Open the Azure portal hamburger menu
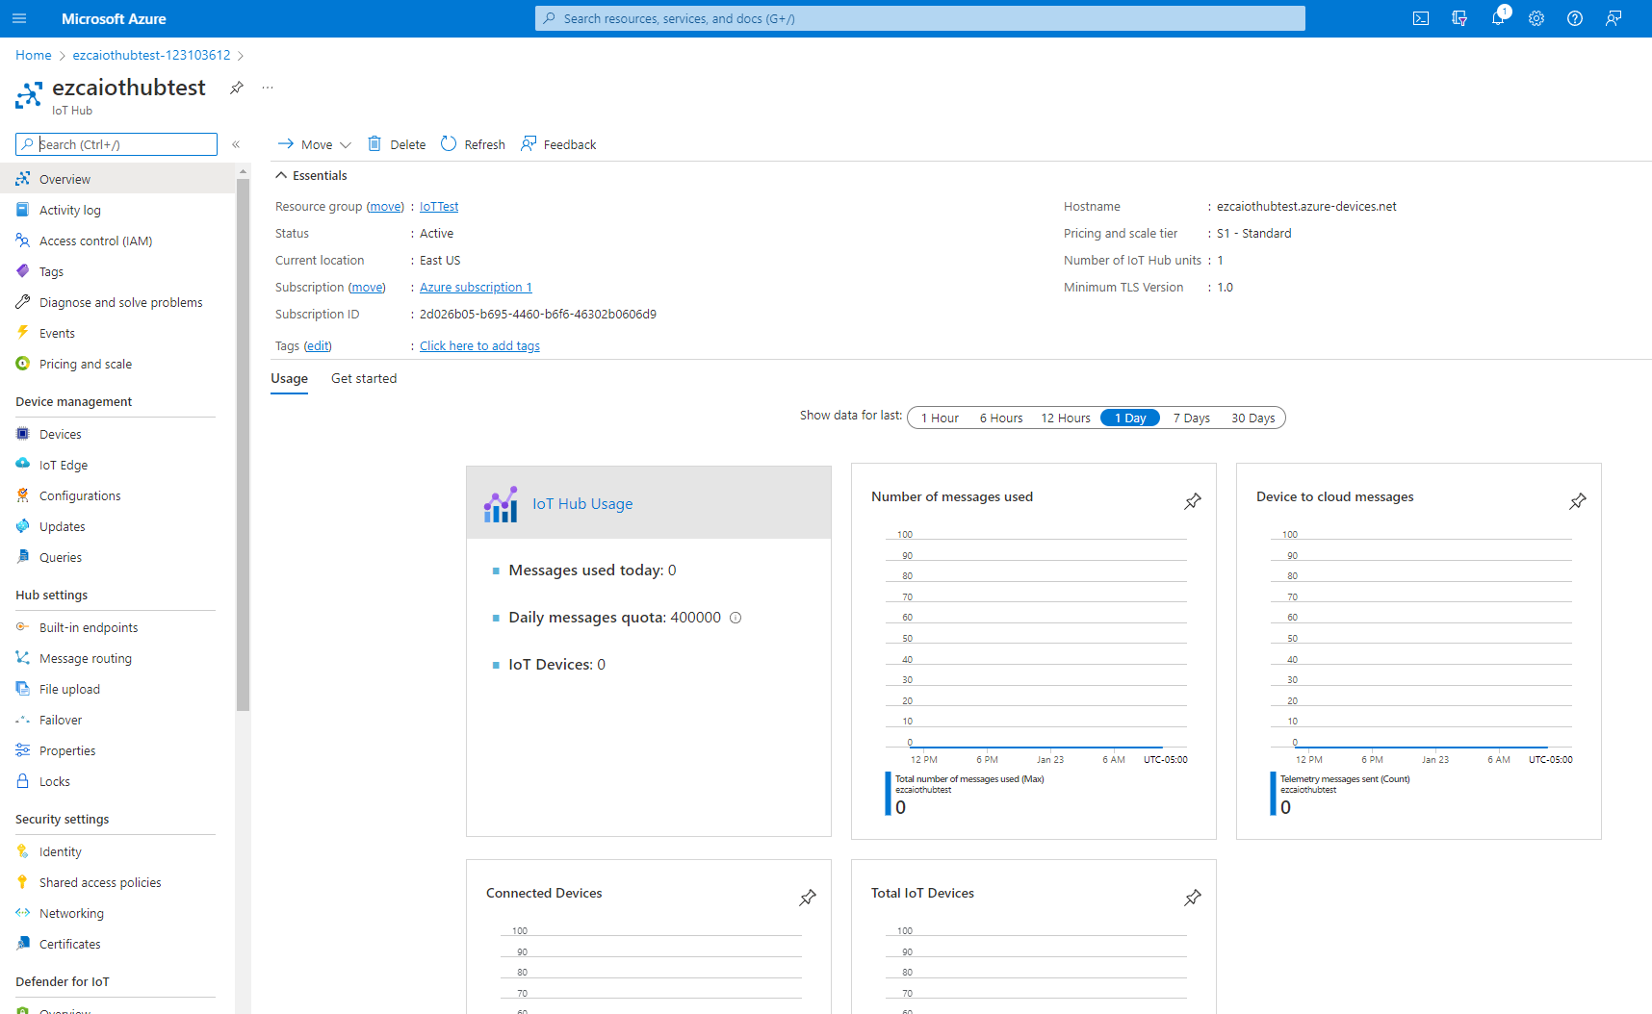 (x=19, y=18)
